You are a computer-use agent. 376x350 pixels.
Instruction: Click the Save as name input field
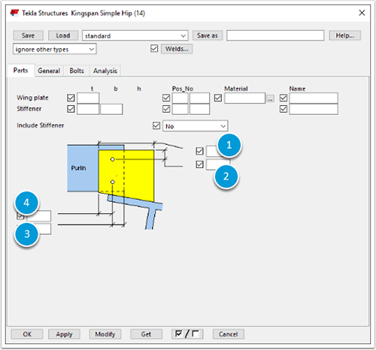(x=275, y=35)
